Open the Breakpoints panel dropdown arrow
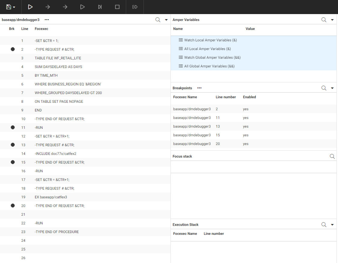The image size is (338, 263). [332, 88]
